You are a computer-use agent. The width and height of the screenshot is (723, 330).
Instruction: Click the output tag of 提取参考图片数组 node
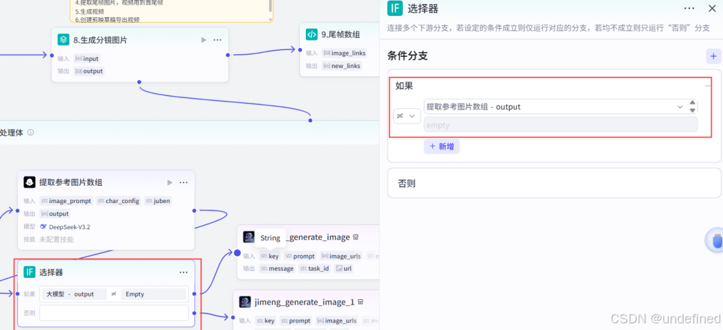pyautogui.click(x=55, y=214)
